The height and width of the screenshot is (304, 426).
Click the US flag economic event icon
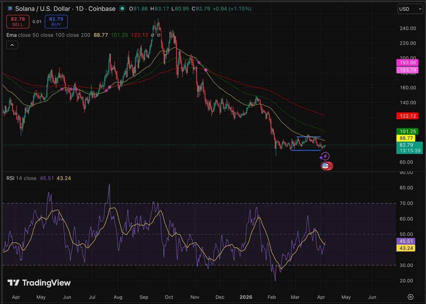coord(326,166)
